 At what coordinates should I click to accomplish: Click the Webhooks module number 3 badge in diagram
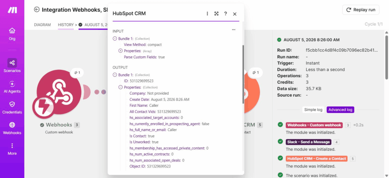tap(77, 125)
